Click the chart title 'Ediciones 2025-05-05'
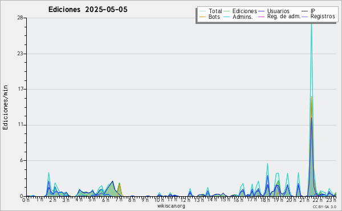This screenshot has height=211, width=342. [x=88, y=10]
